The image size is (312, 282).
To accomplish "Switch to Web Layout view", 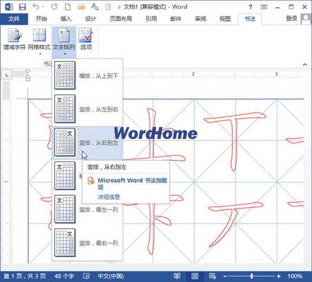I will pyautogui.click(x=212, y=276).
